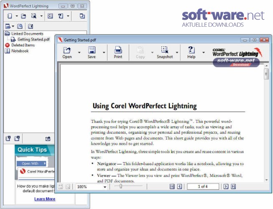
Task: Click the Open button in Viewer toolbar
Action: coord(67,53)
